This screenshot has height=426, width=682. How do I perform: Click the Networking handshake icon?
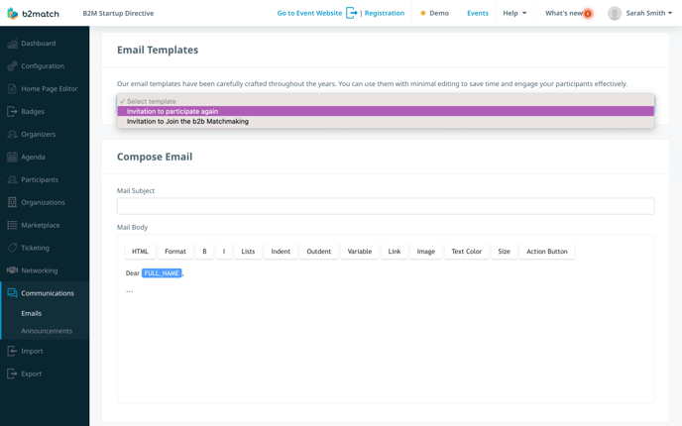pyautogui.click(x=12, y=270)
